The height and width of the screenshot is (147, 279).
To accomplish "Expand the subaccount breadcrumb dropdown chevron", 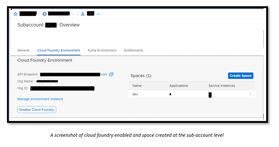I will [x=98, y=14].
